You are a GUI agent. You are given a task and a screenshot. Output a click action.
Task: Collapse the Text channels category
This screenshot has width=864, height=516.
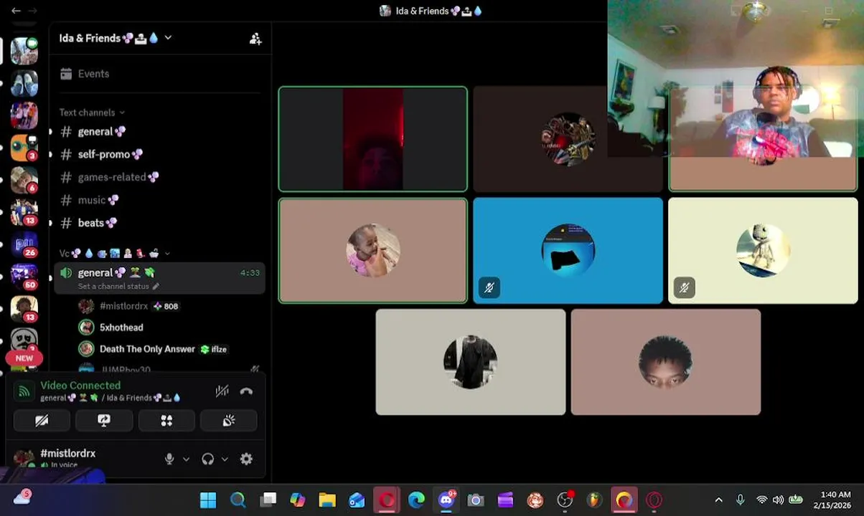[x=92, y=113]
